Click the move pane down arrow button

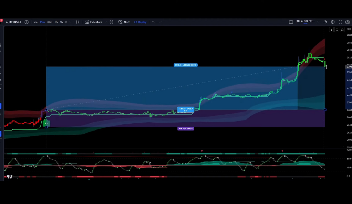331,30
